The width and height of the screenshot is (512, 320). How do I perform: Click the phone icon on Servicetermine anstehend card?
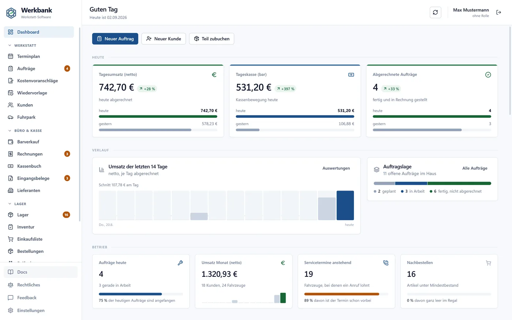pyautogui.click(x=386, y=263)
